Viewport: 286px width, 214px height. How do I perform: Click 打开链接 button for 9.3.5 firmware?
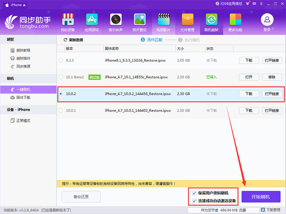pyautogui.click(x=272, y=60)
